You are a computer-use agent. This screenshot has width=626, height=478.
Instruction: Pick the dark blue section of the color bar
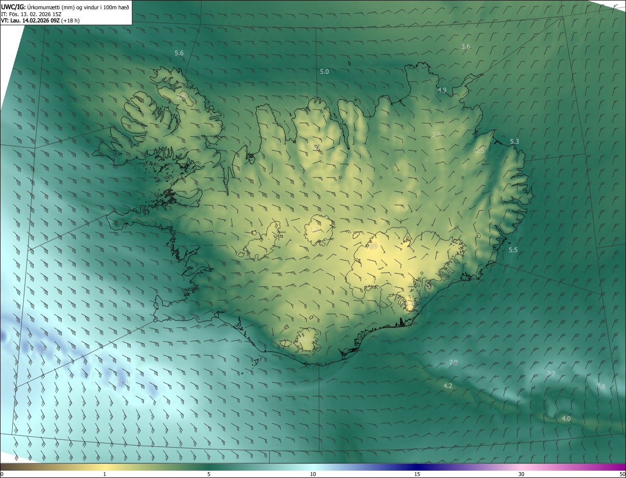[418, 467]
